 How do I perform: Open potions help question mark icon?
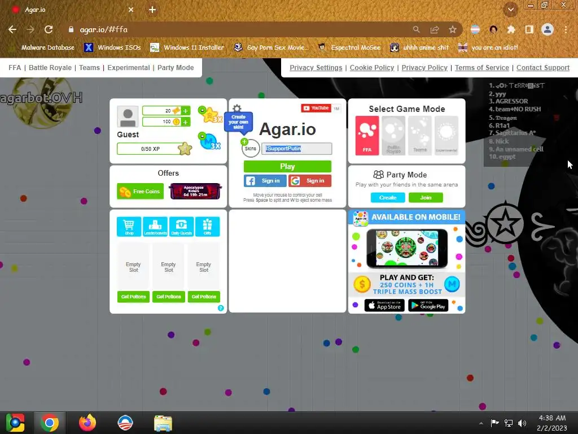(221, 308)
